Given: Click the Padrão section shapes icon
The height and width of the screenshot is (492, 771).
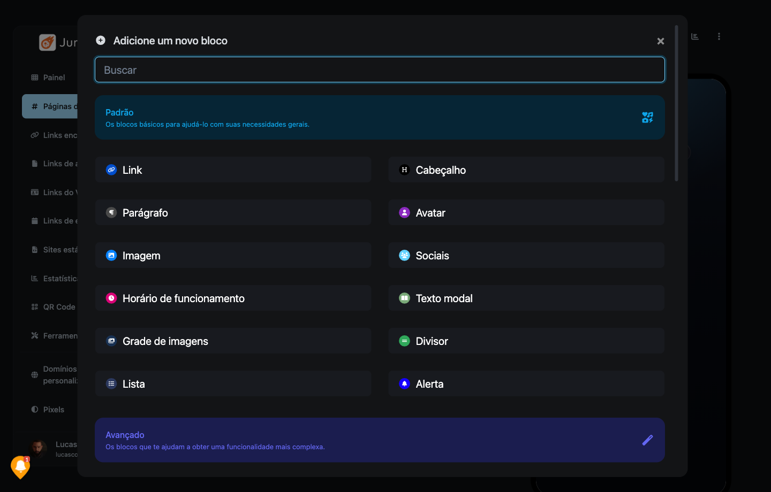Looking at the screenshot, I should (x=647, y=118).
